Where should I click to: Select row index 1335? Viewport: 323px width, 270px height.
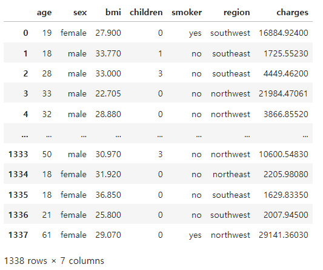18,195
